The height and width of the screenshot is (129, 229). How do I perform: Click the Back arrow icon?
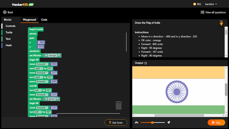pyautogui.click(x=5, y=12)
